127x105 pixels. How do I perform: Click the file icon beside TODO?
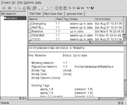pos(30,39)
